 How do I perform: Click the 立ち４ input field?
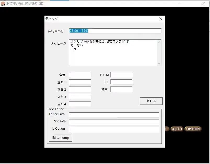[x=80, y=104]
